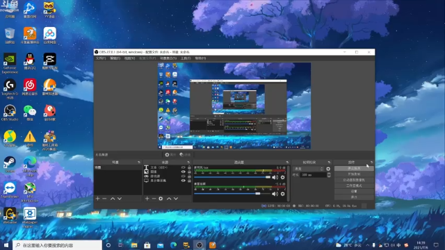Toggle lock of display capture source row
The width and height of the screenshot is (445, 250).
189,181
